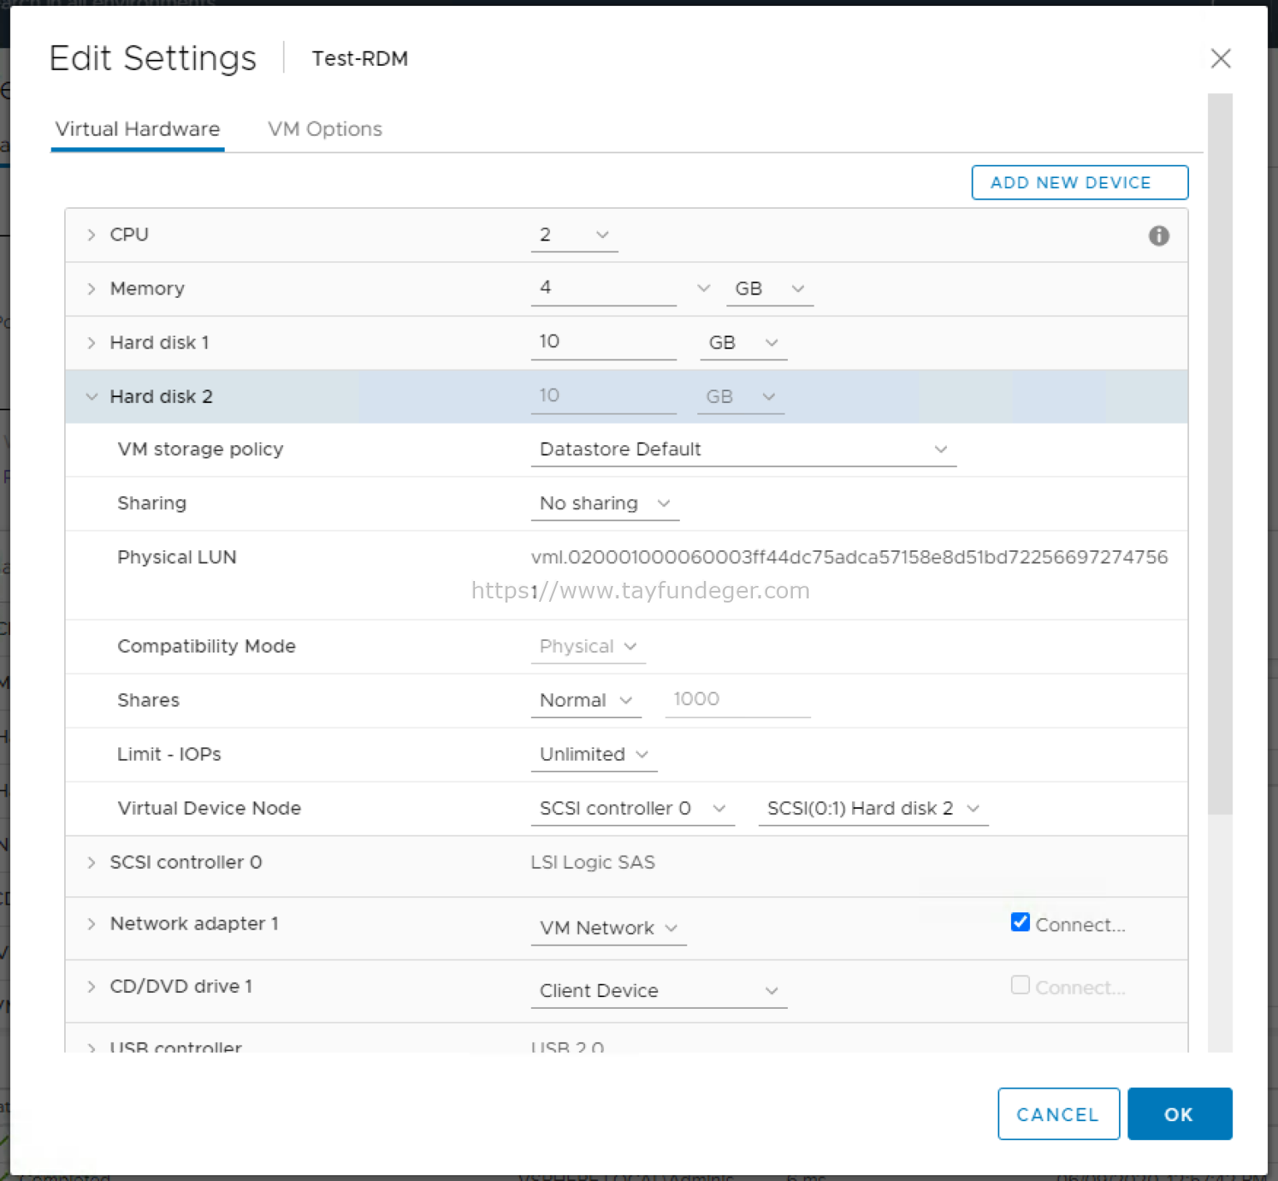
Task: Click OK to save settings
Action: coord(1179,1114)
